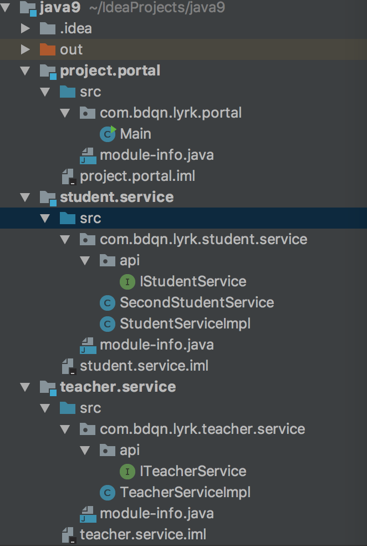Expand the out folder arrow
367x546 pixels.
pos(26,49)
